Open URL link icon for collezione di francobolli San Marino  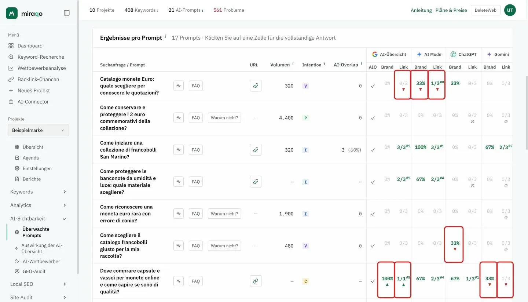[256, 150]
